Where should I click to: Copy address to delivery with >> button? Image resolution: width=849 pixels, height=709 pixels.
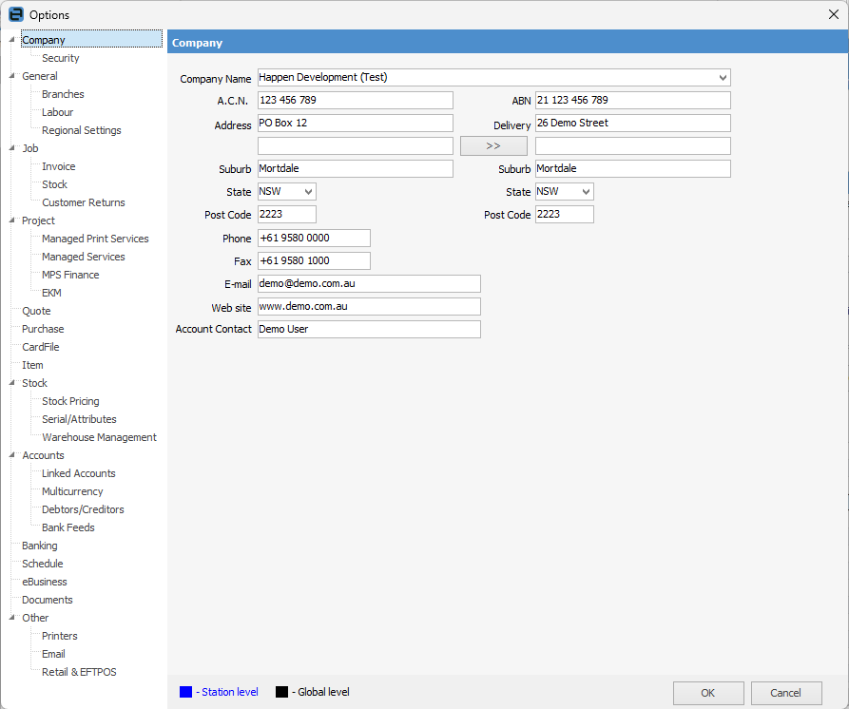pyautogui.click(x=493, y=146)
